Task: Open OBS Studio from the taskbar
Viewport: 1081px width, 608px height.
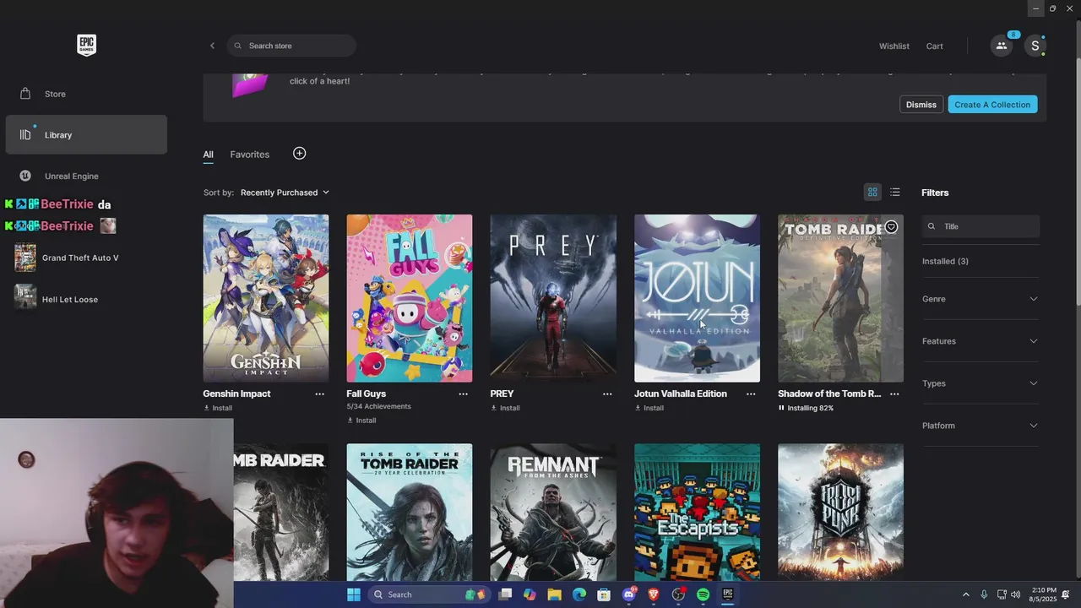Action: coord(678,594)
